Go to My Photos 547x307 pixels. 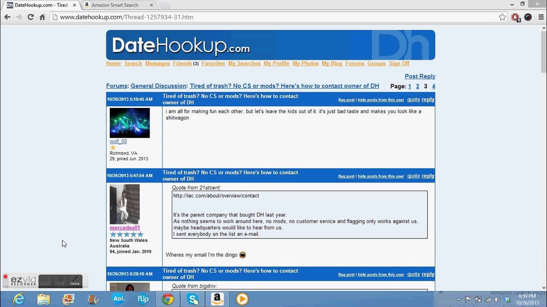tap(306, 63)
